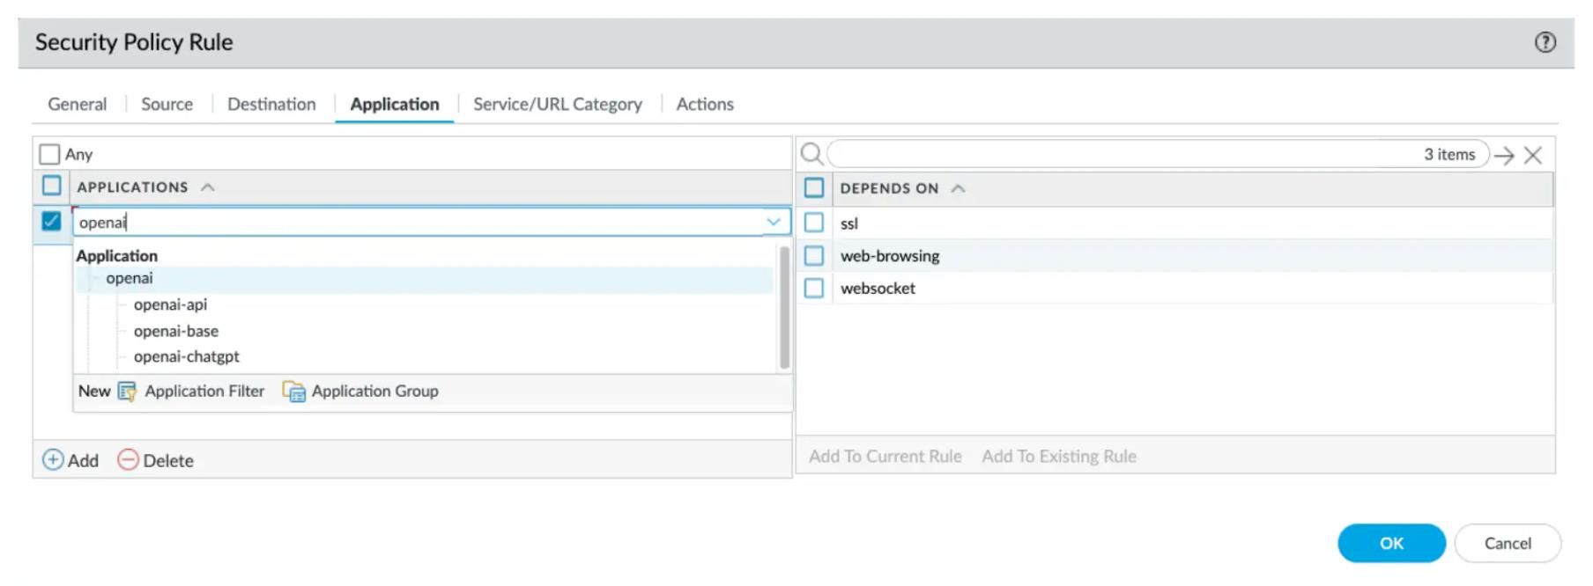
Task: Check the ssl dependency checkbox
Action: [814, 223]
